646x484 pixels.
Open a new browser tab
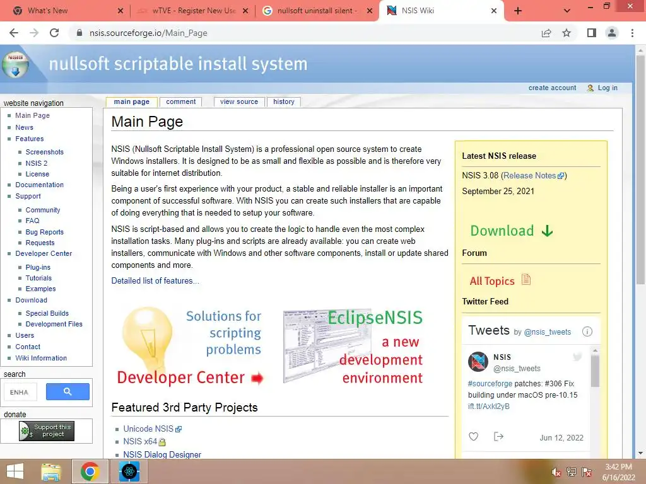click(518, 11)
